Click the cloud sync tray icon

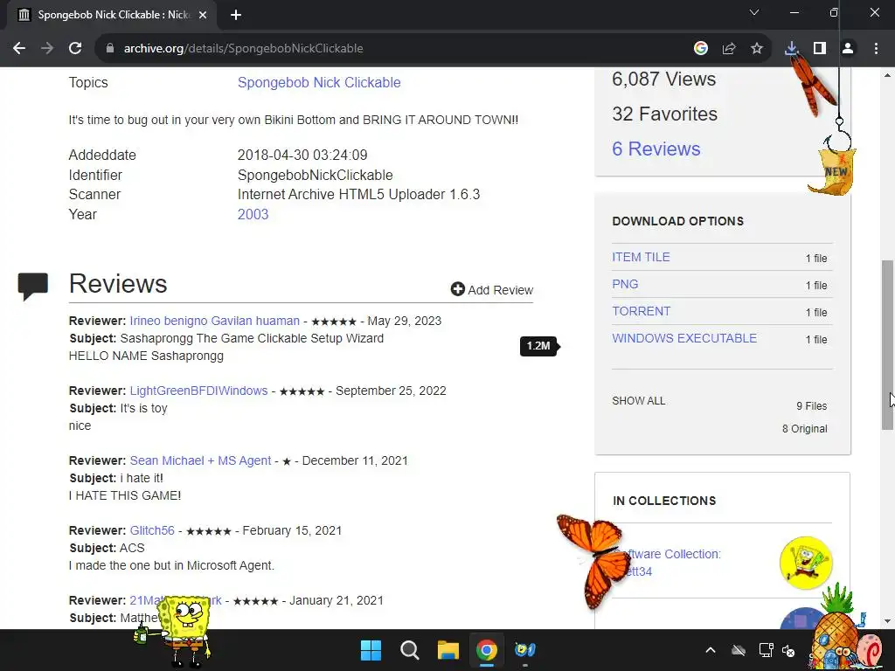coord(738,650)
